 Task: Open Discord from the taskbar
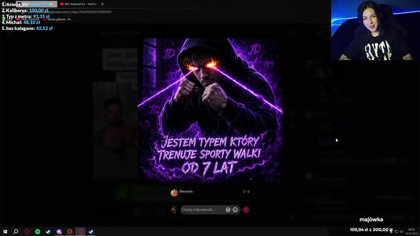tap(59, 232)
